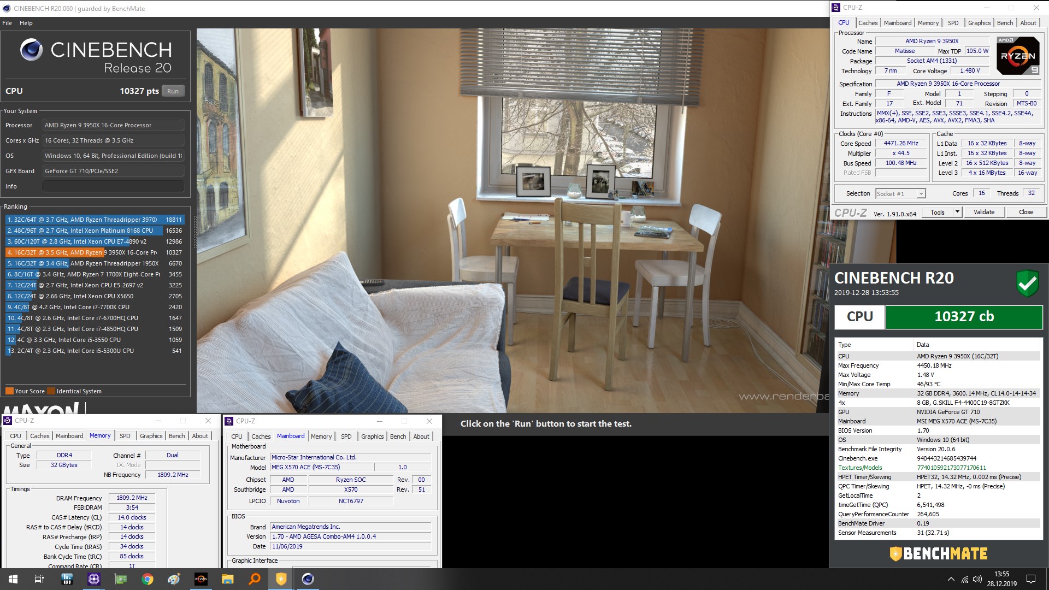Click the Cinebench sphere logo
The image size is (1049, 590).
coord(31,50)
